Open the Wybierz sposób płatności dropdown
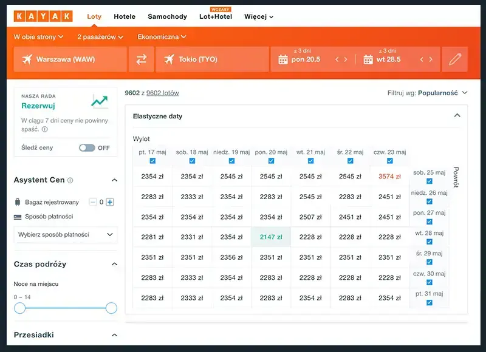 [66, 234]
